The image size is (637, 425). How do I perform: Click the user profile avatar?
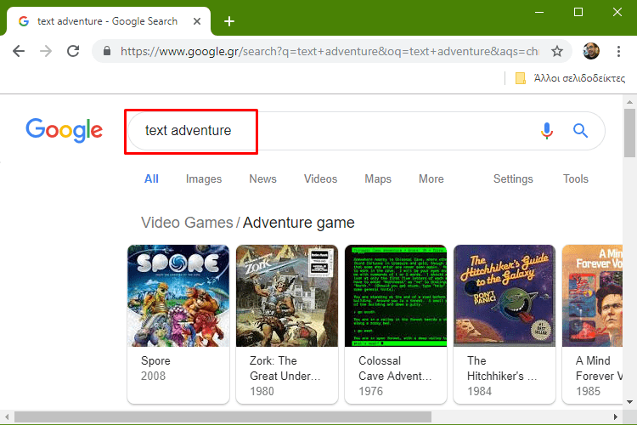click(591, 51)
